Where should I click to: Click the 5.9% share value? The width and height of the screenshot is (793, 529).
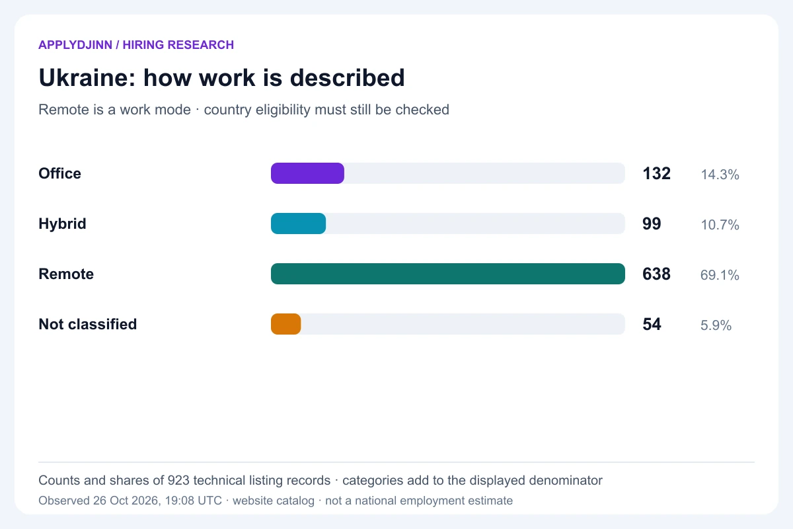pos(716,326)
